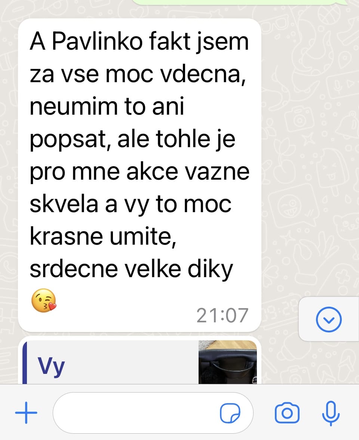This screenshot has height=440, width=359.
Task: Tap the word 'Pavlinko' in the message
Action: coord(97,41)
